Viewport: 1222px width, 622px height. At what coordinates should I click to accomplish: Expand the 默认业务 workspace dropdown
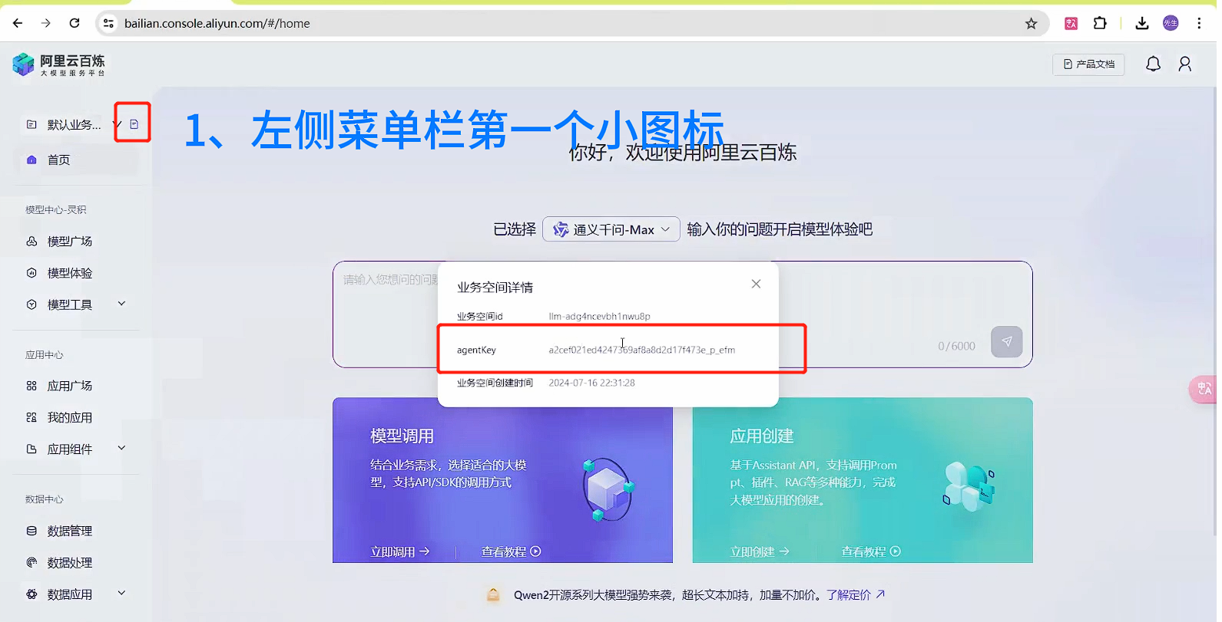pyautogui.click(x=118, y=124)
